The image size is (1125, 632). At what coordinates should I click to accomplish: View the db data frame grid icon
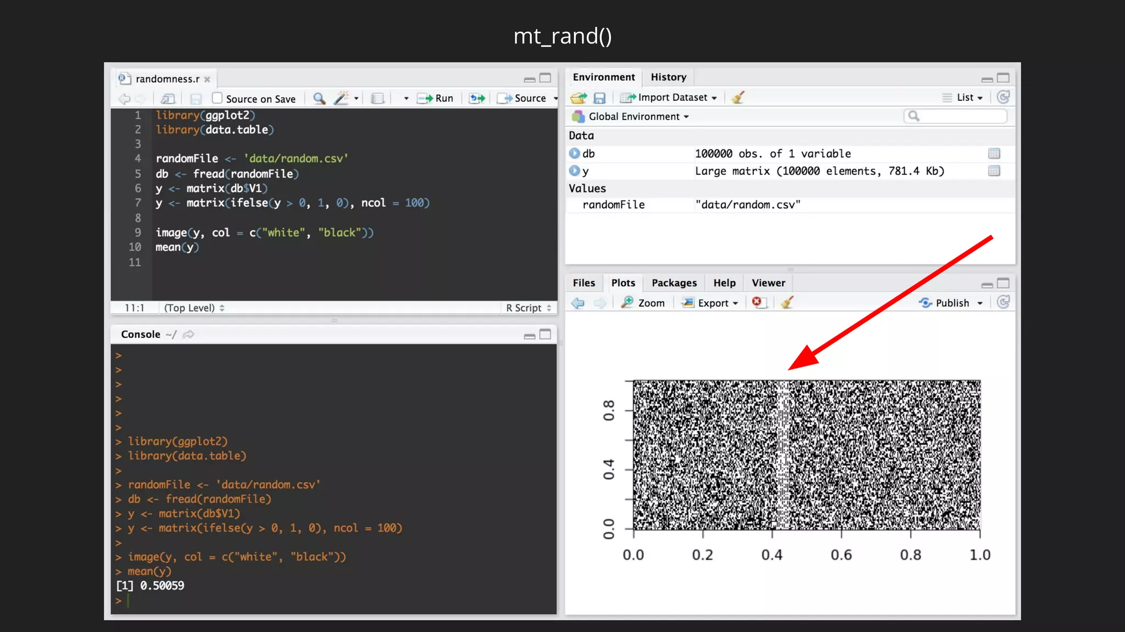[993, 154]
